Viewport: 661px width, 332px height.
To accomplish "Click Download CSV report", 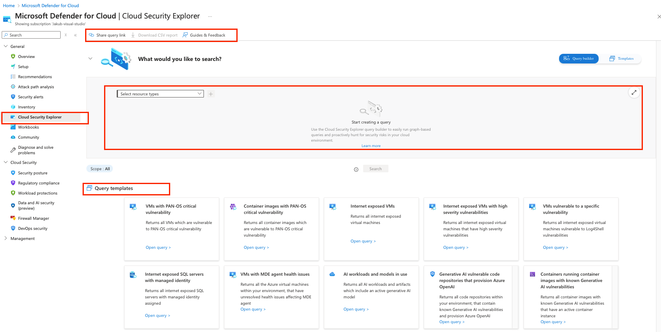I will 154,35.
